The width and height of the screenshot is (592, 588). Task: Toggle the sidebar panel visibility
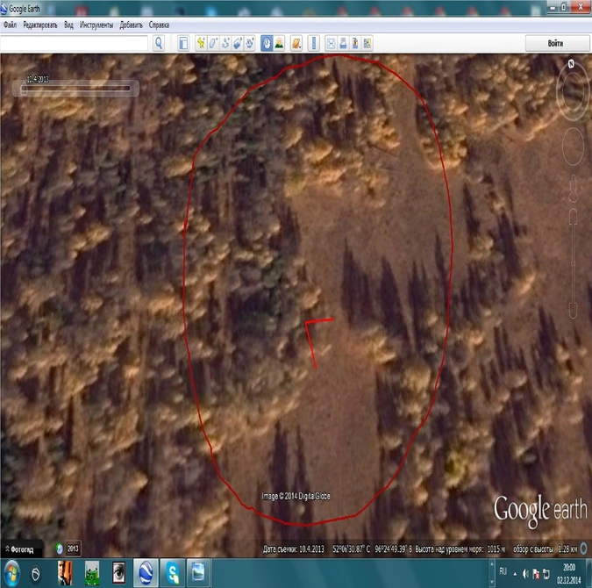tap(183, 43)
